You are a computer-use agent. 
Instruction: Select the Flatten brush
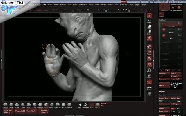point(23,104)
